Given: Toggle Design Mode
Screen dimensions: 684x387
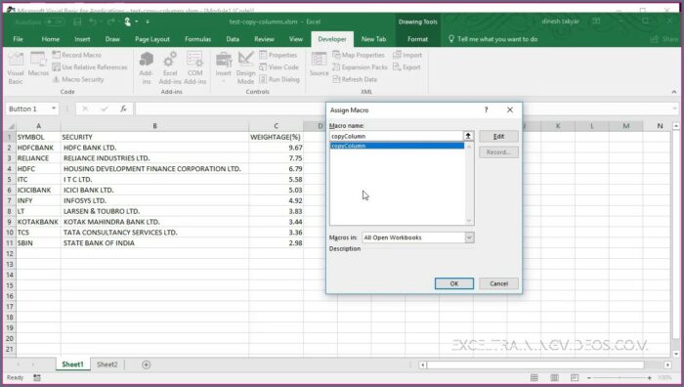Looking at the screenshot, I should [x=245, y=67].
